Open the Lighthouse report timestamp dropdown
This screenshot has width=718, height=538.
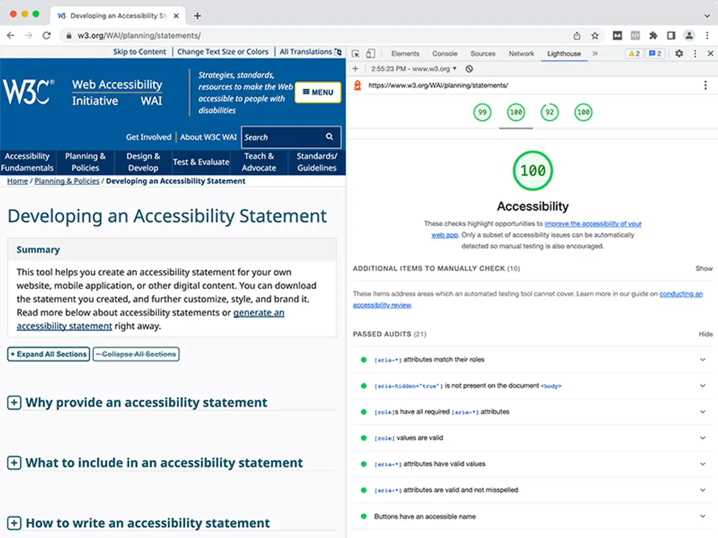pos(412,69)
